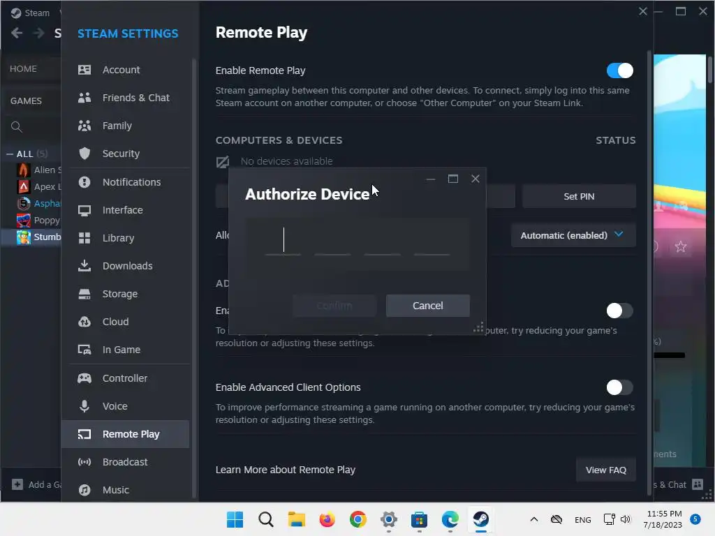Select the Broadcast signal icon
This screenshot has height=536, width=715.
[84, 462]
